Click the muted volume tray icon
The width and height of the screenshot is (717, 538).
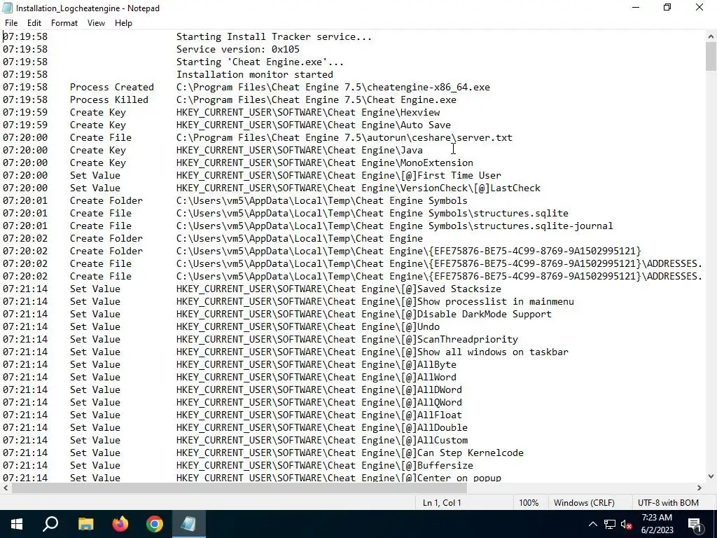[x=626, y=524]
